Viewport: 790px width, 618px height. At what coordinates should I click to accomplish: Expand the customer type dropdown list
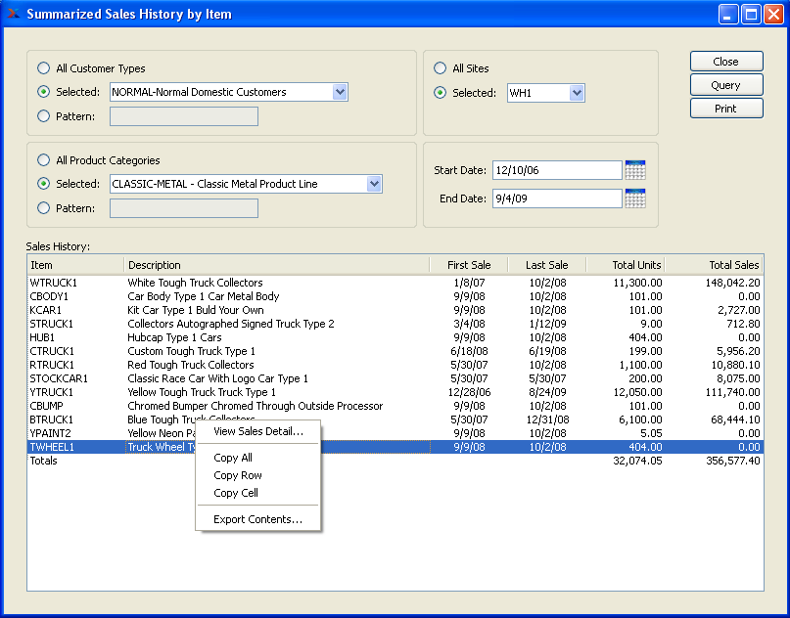(x=340, y=92)
